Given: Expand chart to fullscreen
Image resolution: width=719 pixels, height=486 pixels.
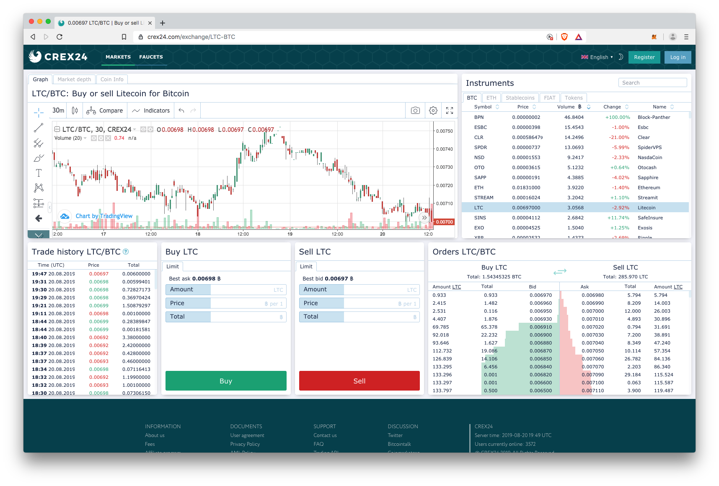Looking at the screenshot, I should tap(450, 111).
